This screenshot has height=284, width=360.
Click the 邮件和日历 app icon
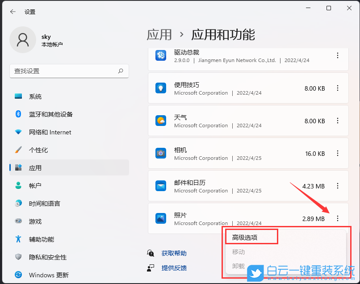tap(161, 186)
